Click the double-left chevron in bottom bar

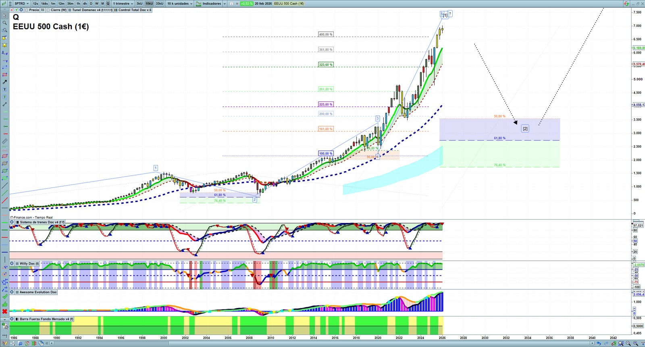(47, 343)
